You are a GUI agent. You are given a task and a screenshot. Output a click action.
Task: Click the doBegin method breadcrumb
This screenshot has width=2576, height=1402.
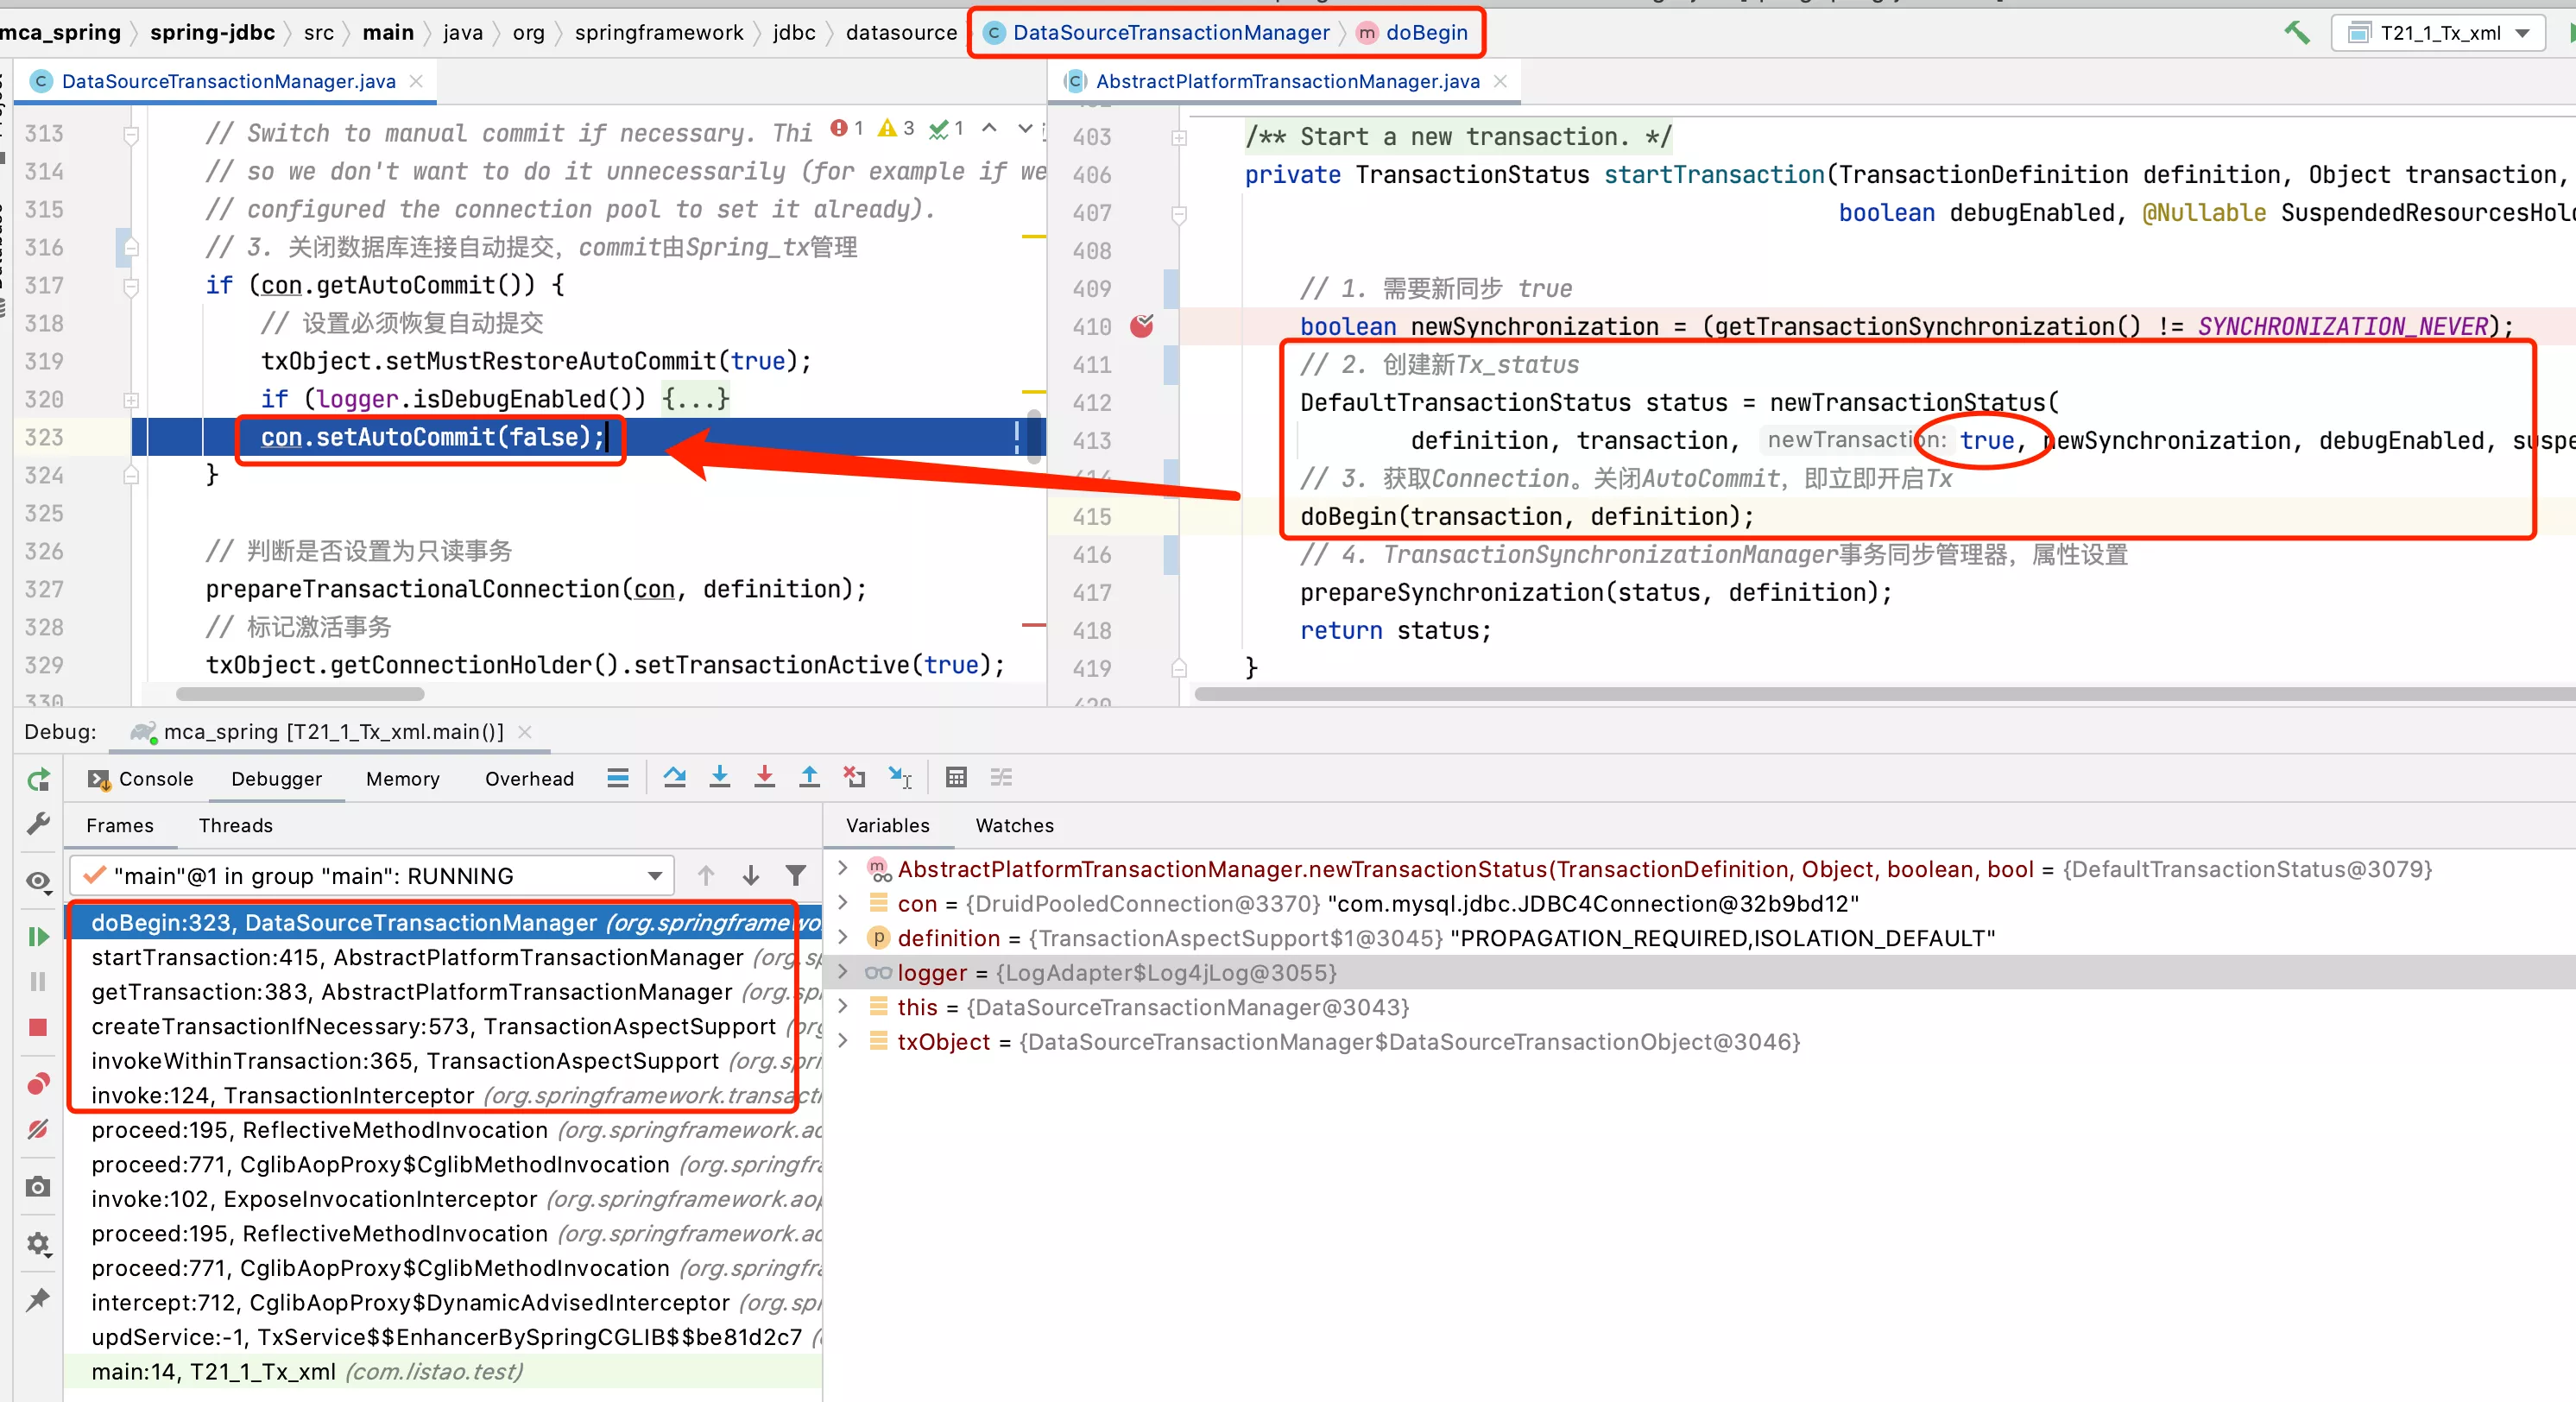1412,33
